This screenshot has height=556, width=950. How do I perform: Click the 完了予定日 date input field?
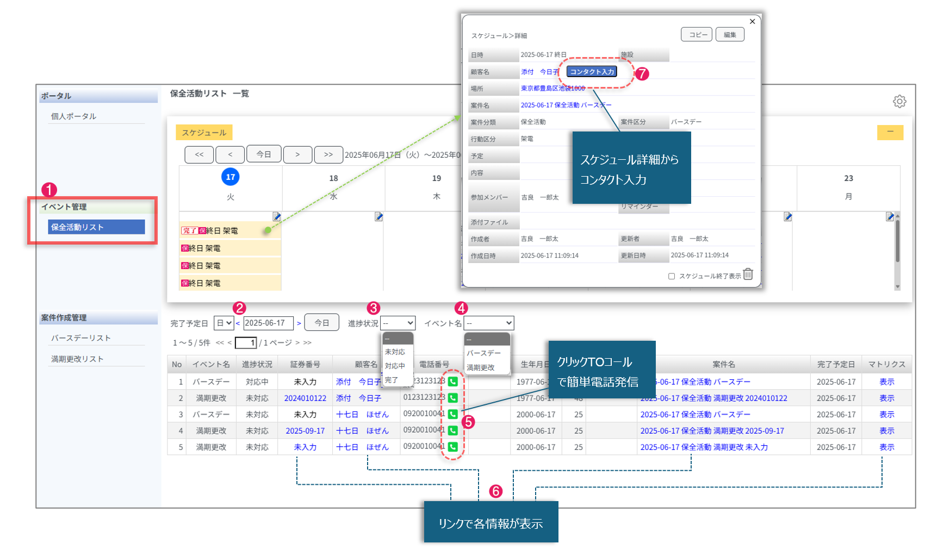pos(268,323)
